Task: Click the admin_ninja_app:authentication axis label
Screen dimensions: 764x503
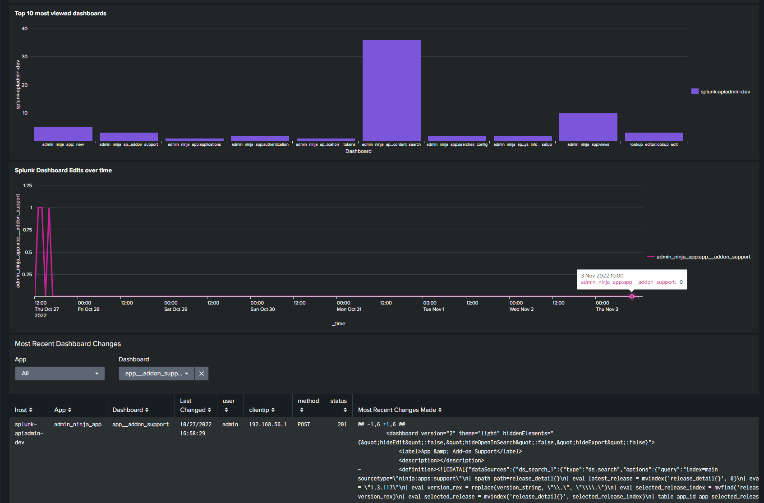Action: [x=260, y=144]
